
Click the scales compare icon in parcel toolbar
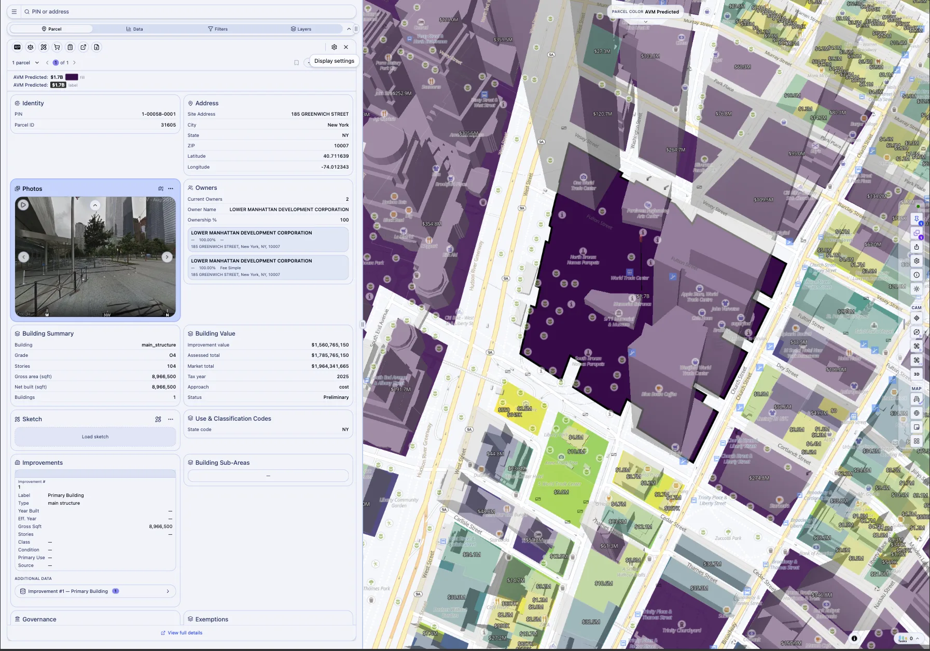point(31,47)
